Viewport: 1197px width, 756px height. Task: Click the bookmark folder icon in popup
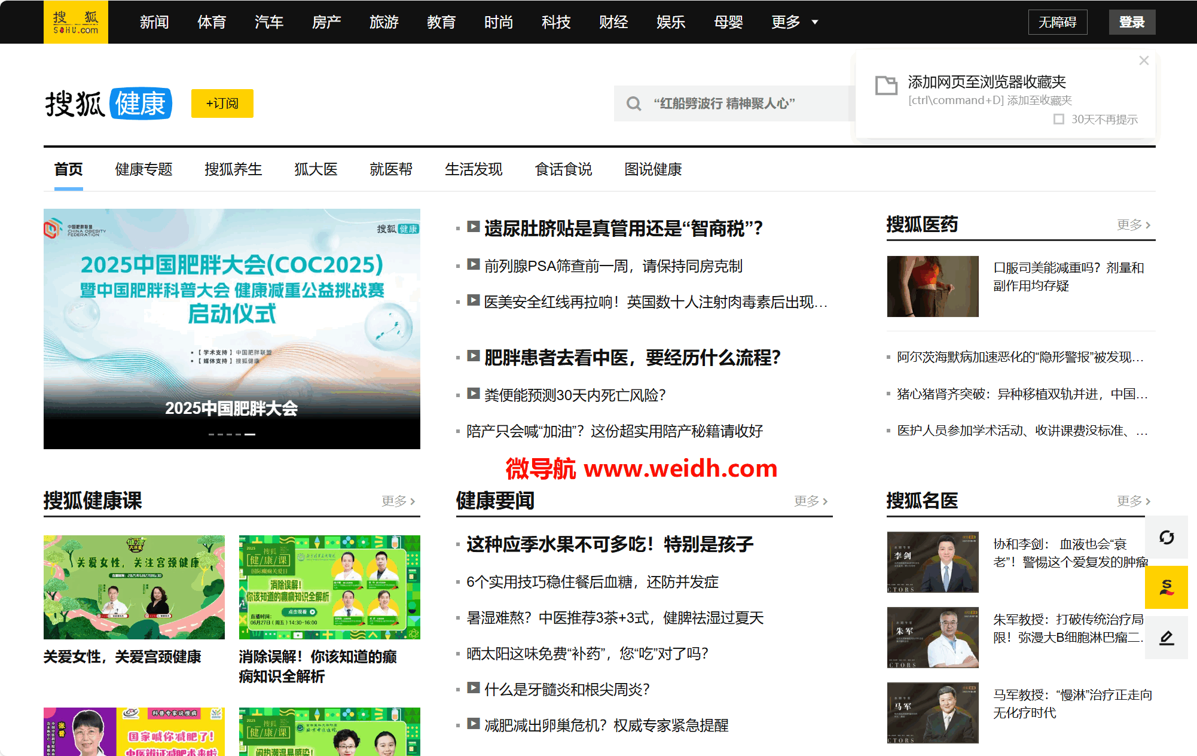[886, 86]
